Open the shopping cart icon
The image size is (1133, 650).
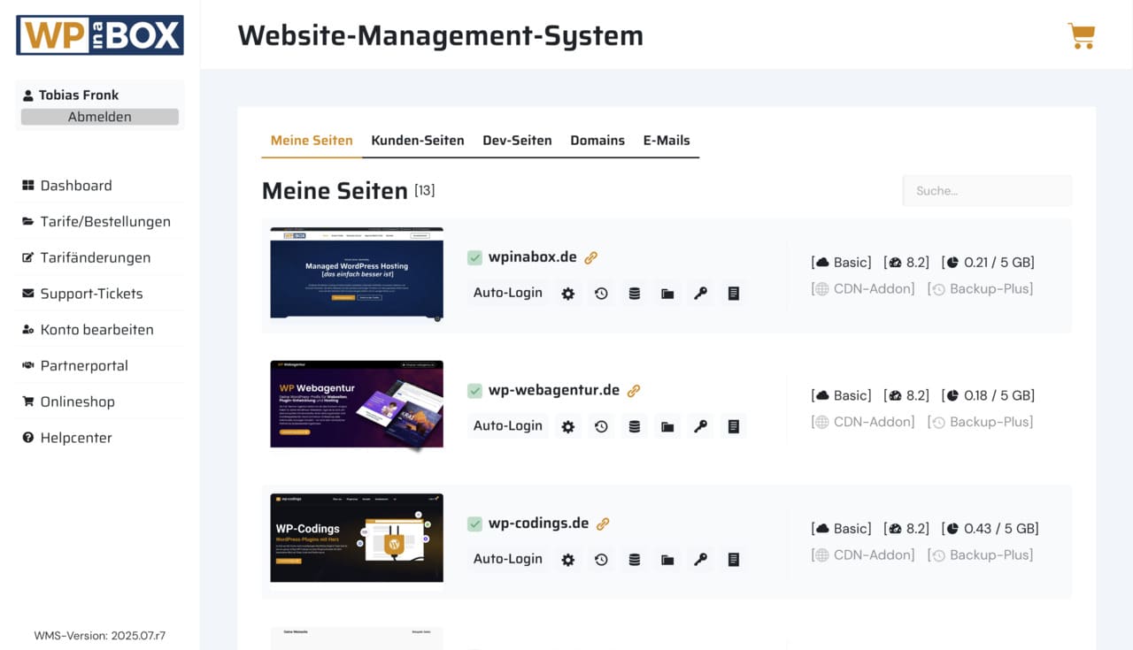click(1082, 35)
